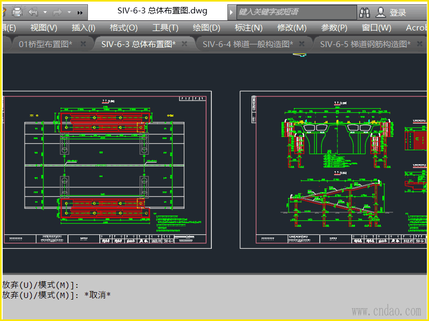Switch to SIV-6-5 梯道钢筋构造图 tab
The height and width of the screenshot is (321, 429).
coord(365,44)
